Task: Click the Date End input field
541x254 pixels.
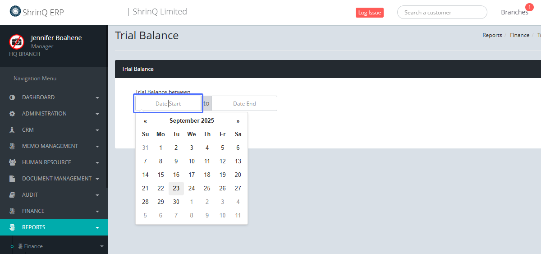Action: coord(244,103)
